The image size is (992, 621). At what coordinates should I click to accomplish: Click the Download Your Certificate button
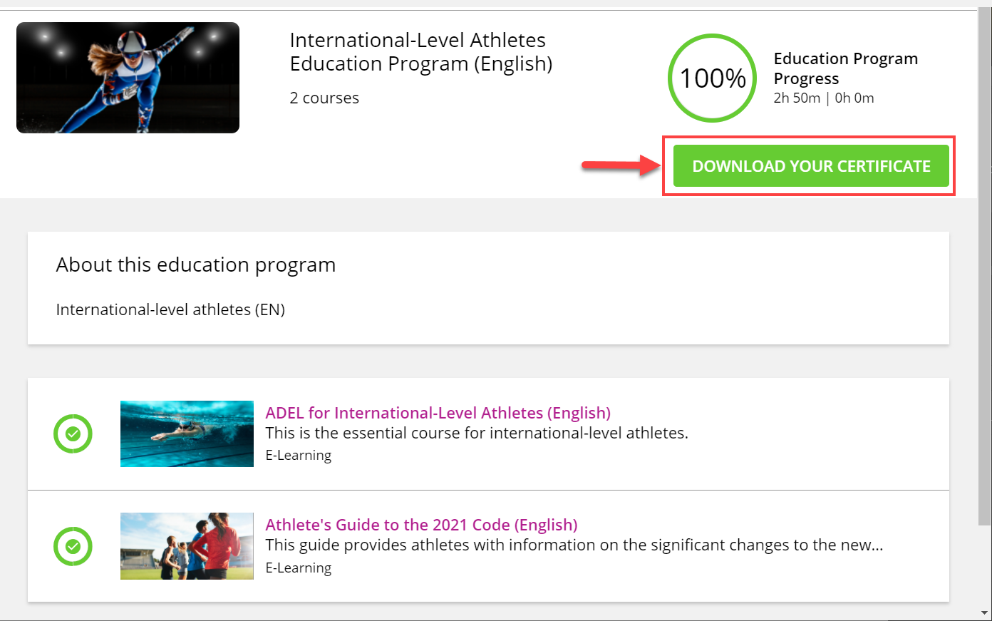(x=811, y=166)
